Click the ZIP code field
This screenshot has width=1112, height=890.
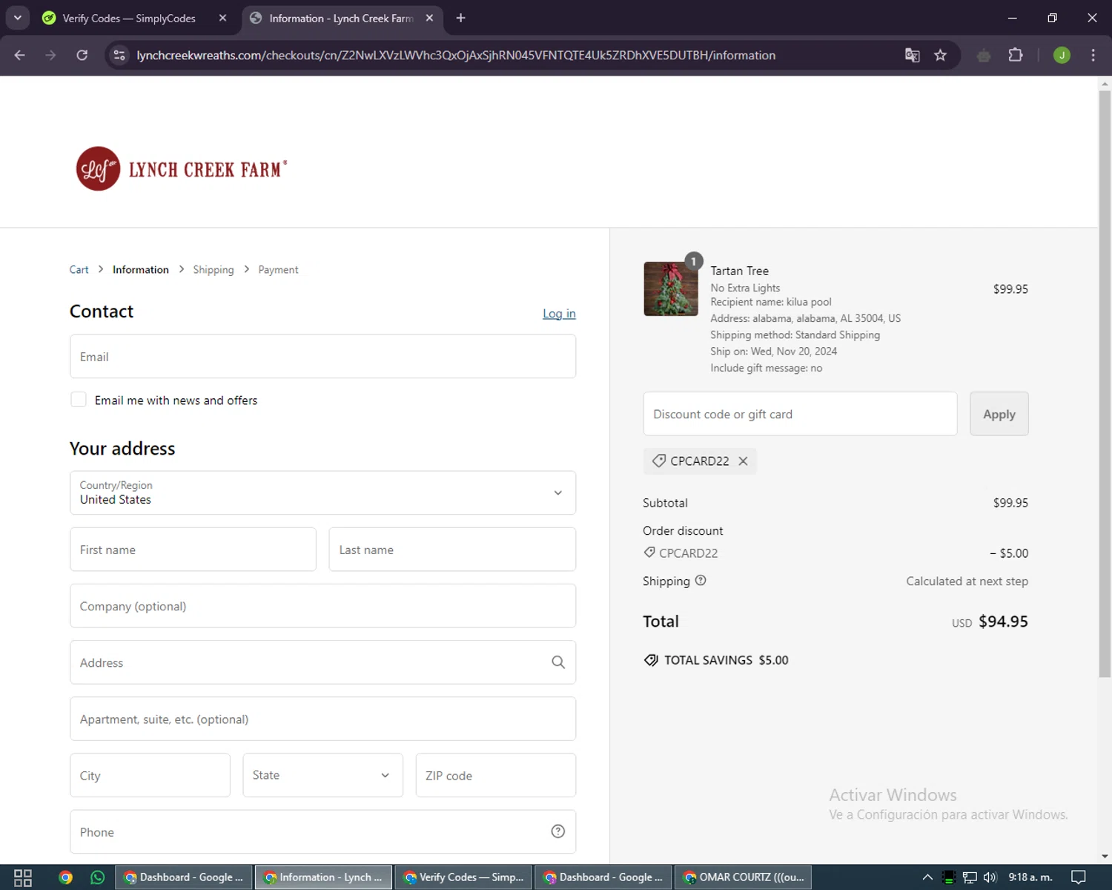tap(495, 775)
